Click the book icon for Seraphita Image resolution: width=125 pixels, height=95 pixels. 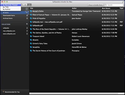tap(31, 47)
